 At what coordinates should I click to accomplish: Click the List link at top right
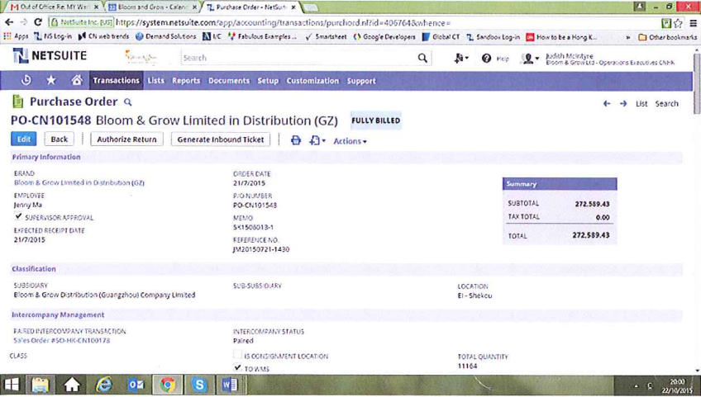pyautogui.click(x=641, y=104)
